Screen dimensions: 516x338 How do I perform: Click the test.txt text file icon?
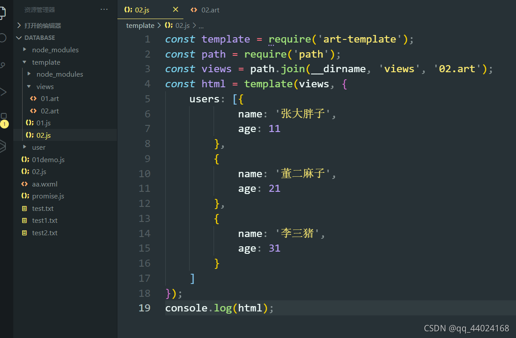pos(24,208)
